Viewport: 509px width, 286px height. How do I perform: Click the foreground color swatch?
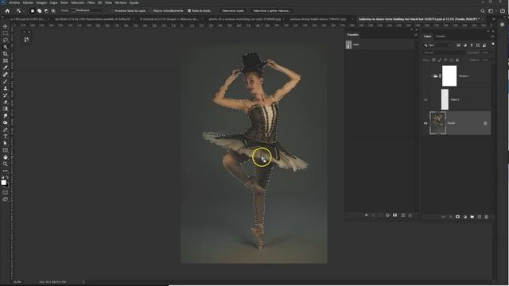click(x=3, y=183)
